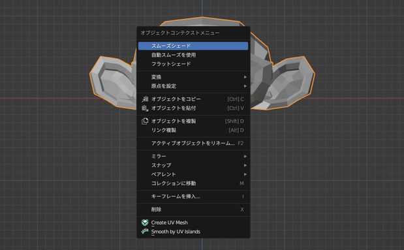Apply フラットシェード from context menu

pyautogui.click(x=193, y=64)
